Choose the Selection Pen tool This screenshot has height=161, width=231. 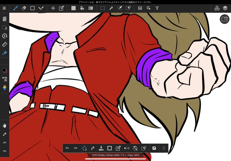[120, 8]
